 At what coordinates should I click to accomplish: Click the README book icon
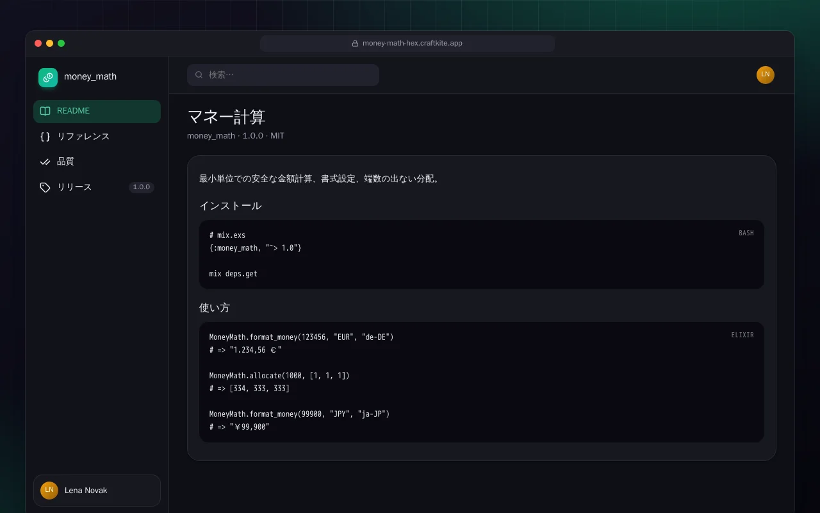(45, 111)
